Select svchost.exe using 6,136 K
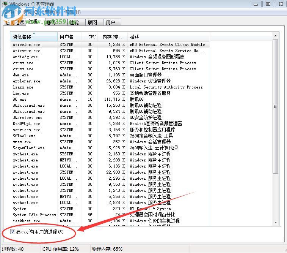Screen dimensions: 287x253 point(110,166)
